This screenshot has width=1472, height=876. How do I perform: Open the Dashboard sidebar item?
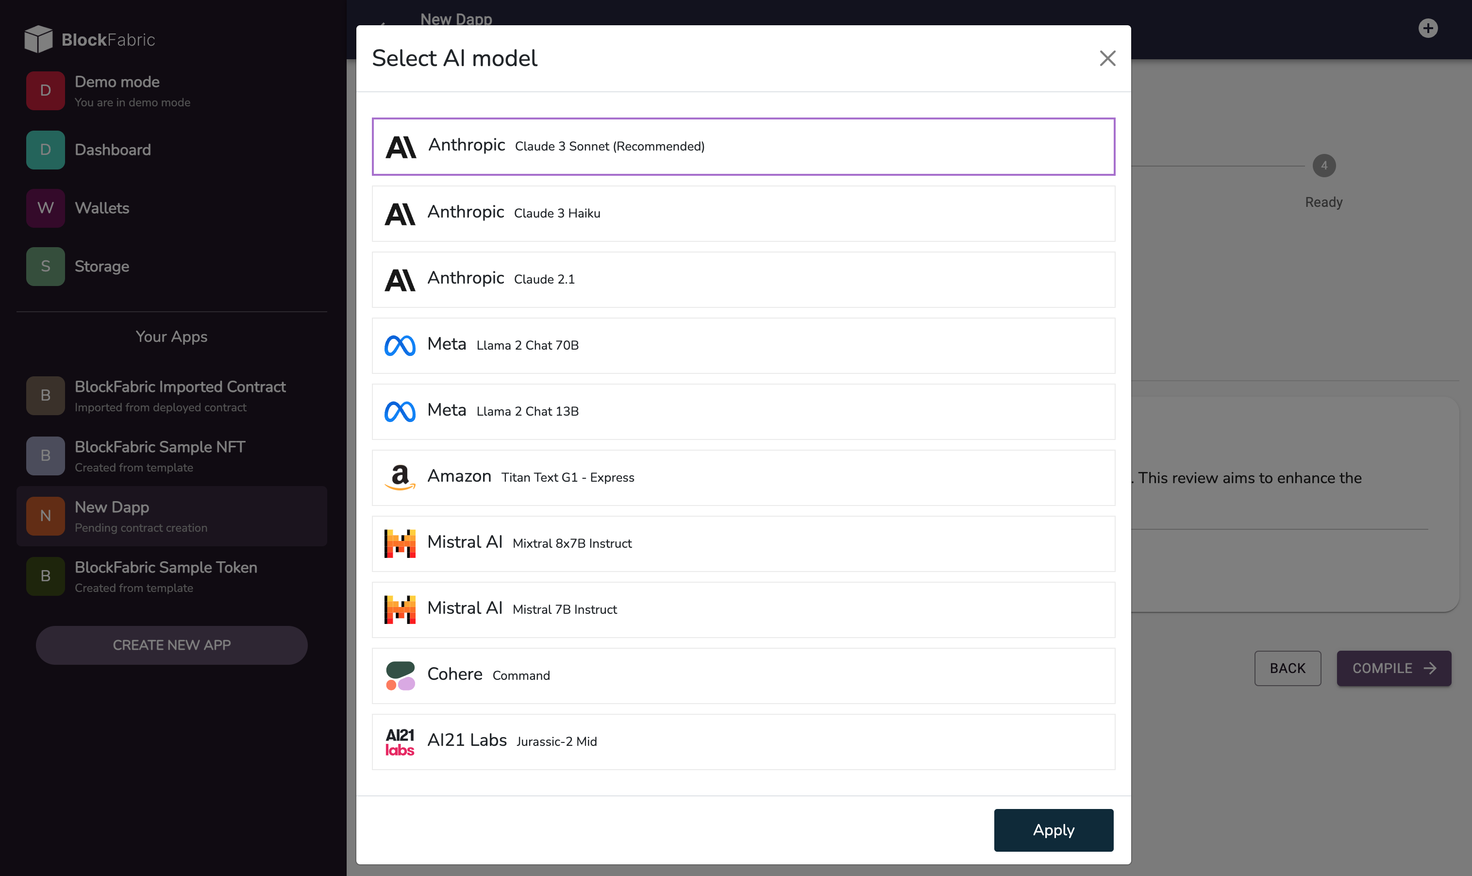(x=112, y=150)
